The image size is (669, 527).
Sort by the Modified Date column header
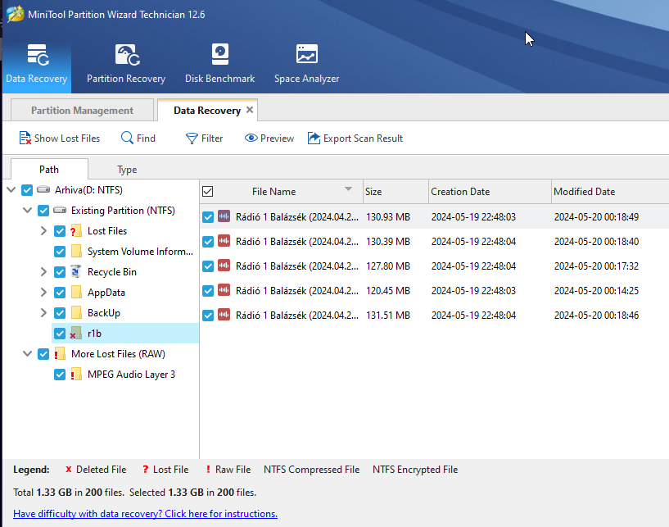pyautogui.click(x=610, y=191)
